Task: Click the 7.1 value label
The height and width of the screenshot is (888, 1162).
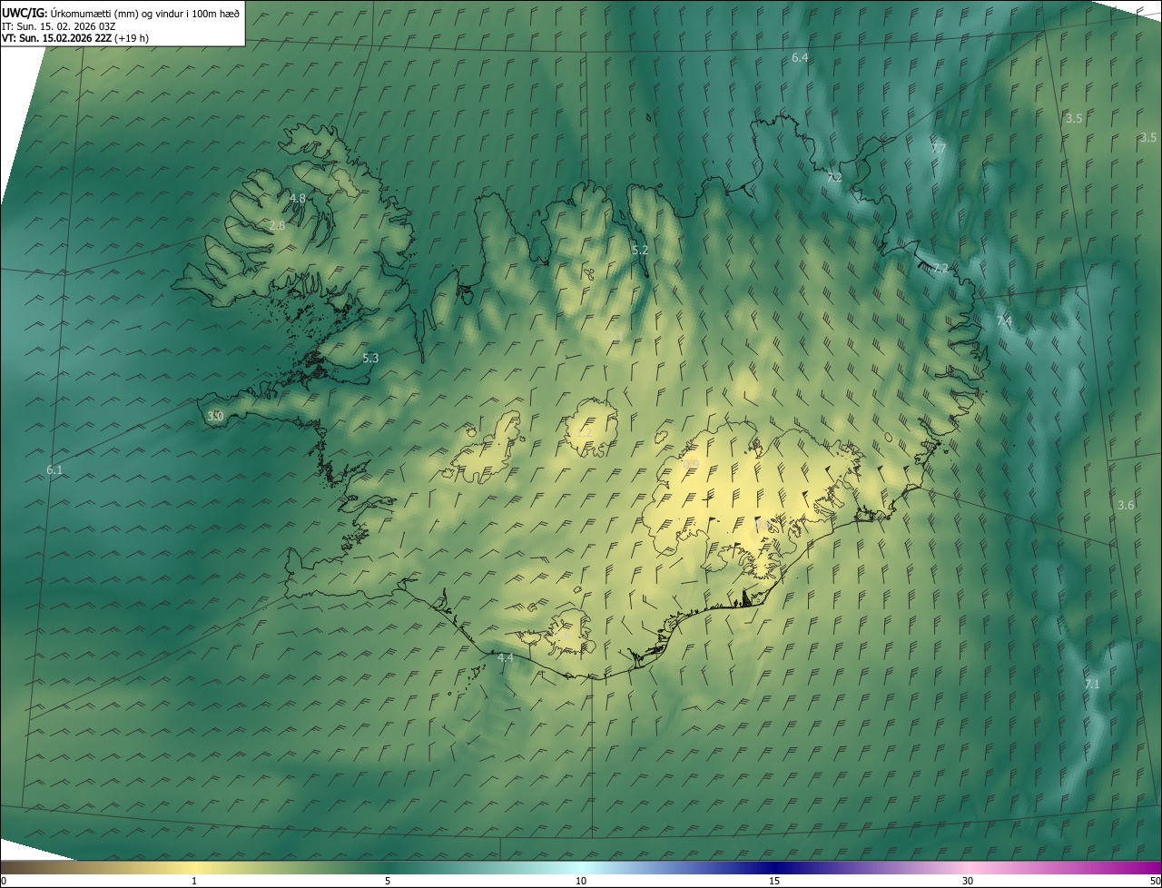Action: [1092, 684]
